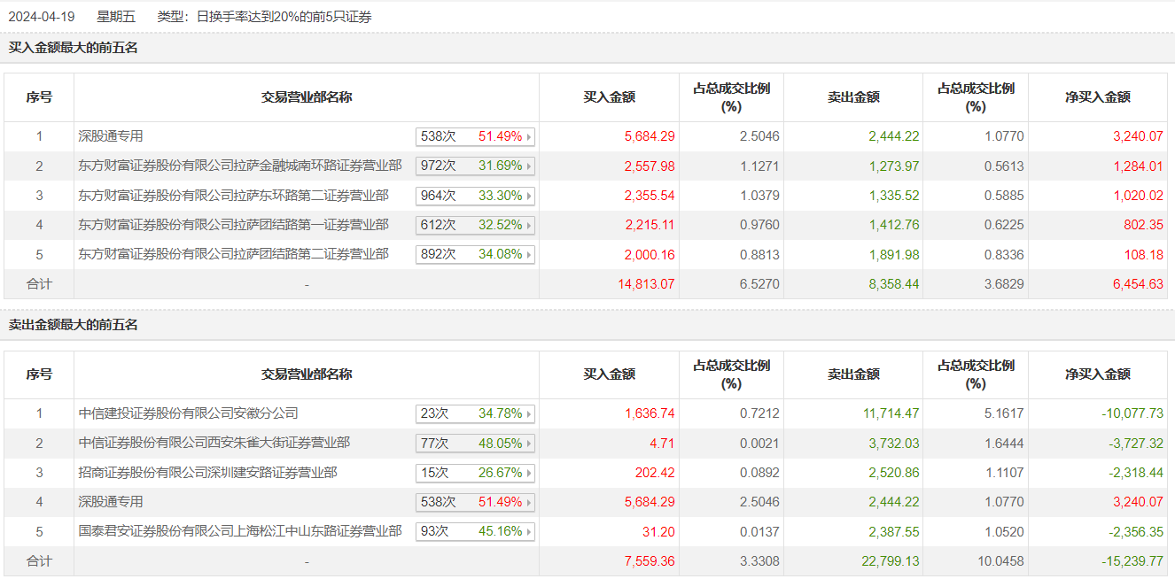1175x579 pixels.
Task: Open 东方财富证券拉萨团结路第一证券营业部 link
Action: [233, 225]
